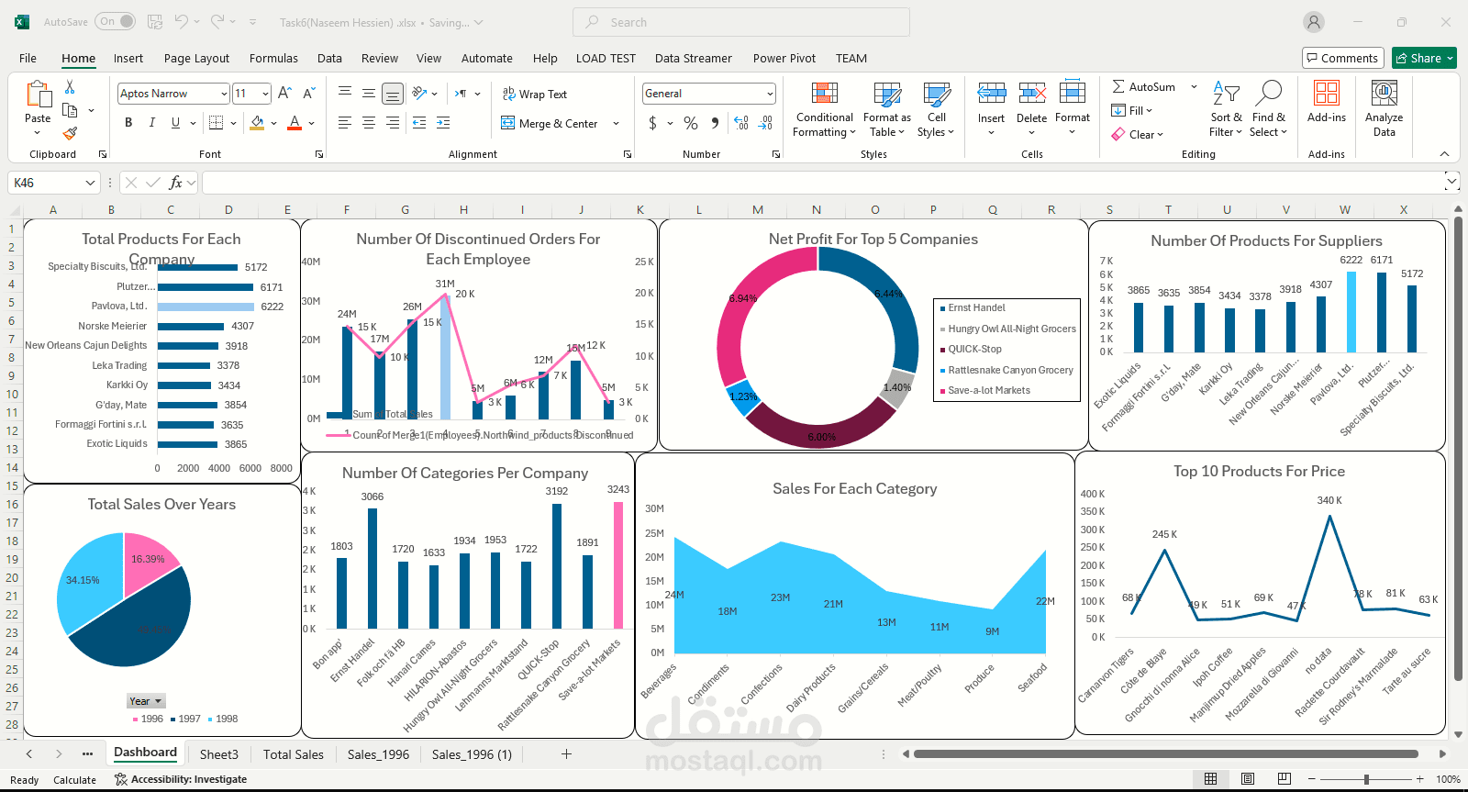This screenshot has height=792, width=1468.
Task: Apply the red font color
Action: [x=295, y=123]
